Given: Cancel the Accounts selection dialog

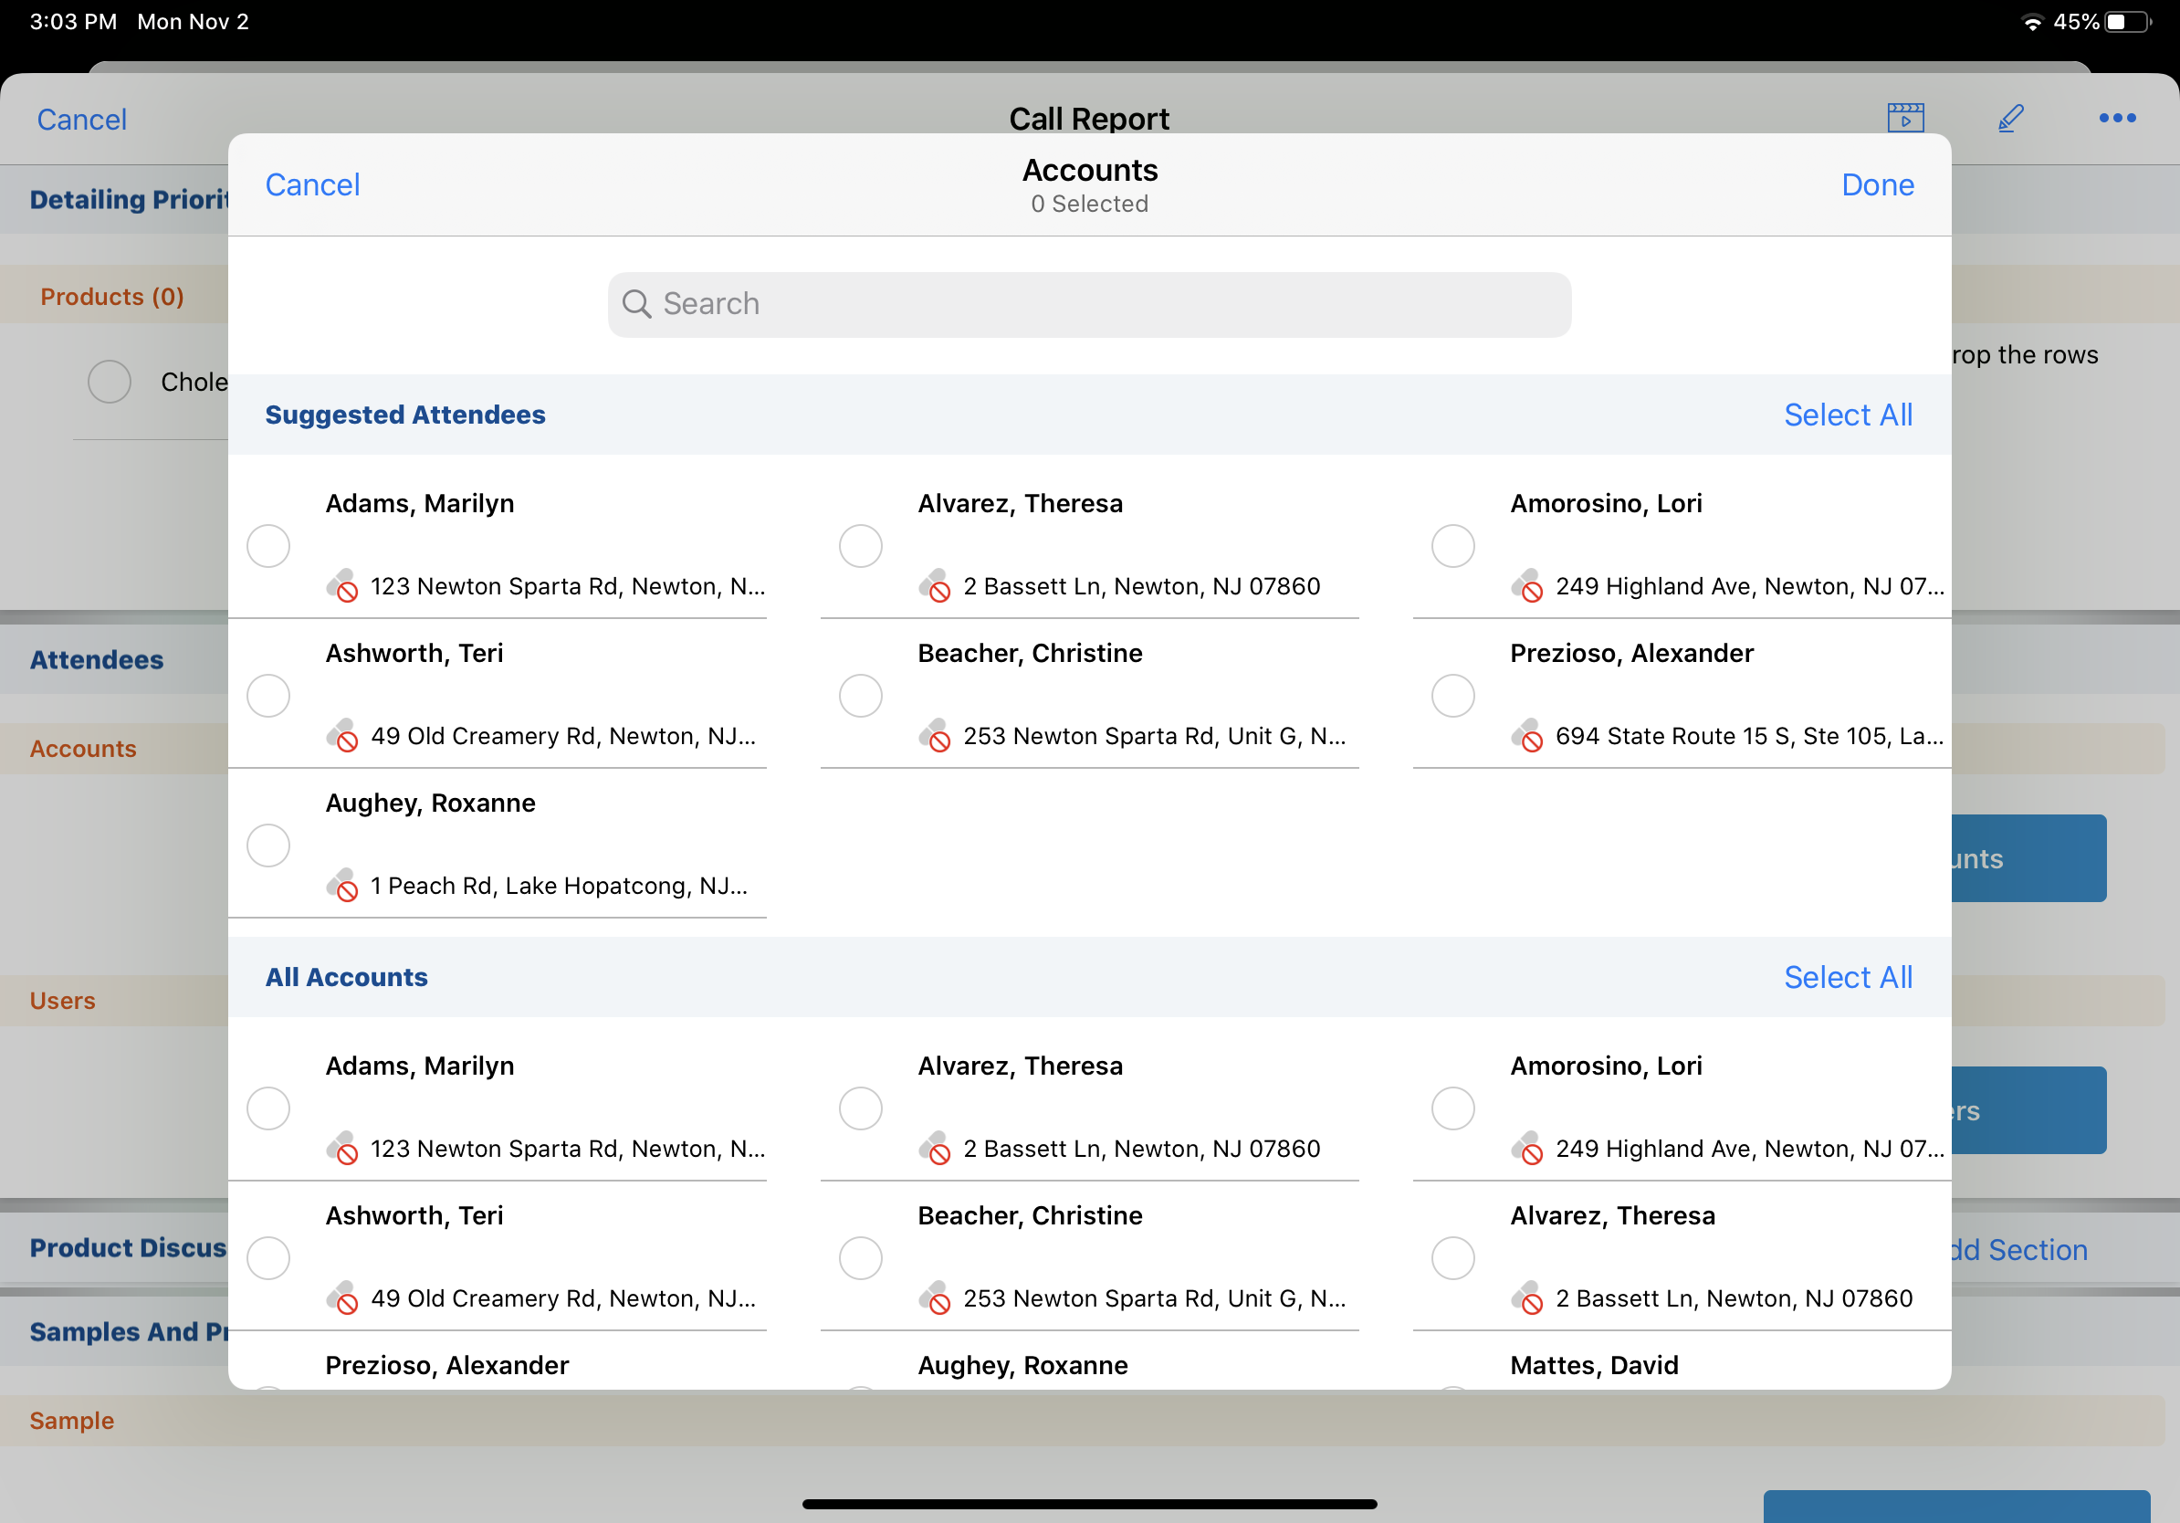Looking at the screenshot, I should pos(312,185).
